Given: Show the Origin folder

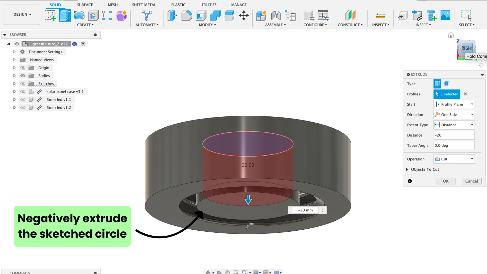Looking at the screenshot, I should (x=23, y=68).
